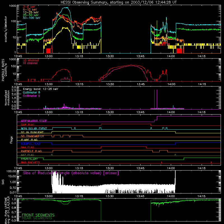This screenshot has width=224, height=224.
Task: Click the '0.9' tick on the livetime axis
Action: tap(14, 204)
